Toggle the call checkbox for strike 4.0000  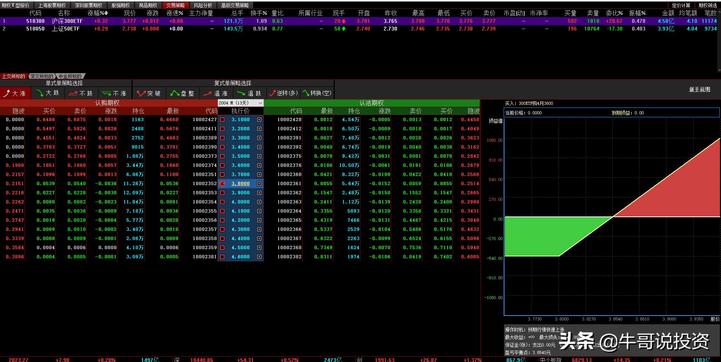[x=222, y=202]
